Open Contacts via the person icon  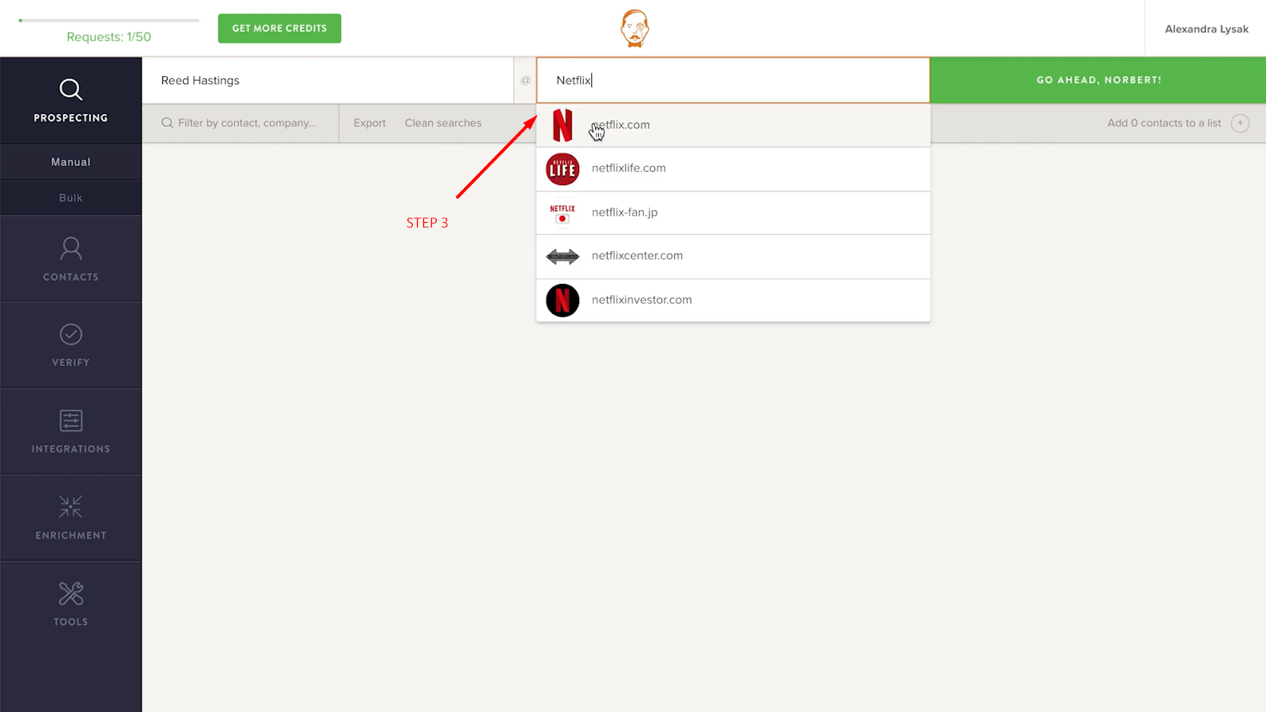tap(70, 248)
